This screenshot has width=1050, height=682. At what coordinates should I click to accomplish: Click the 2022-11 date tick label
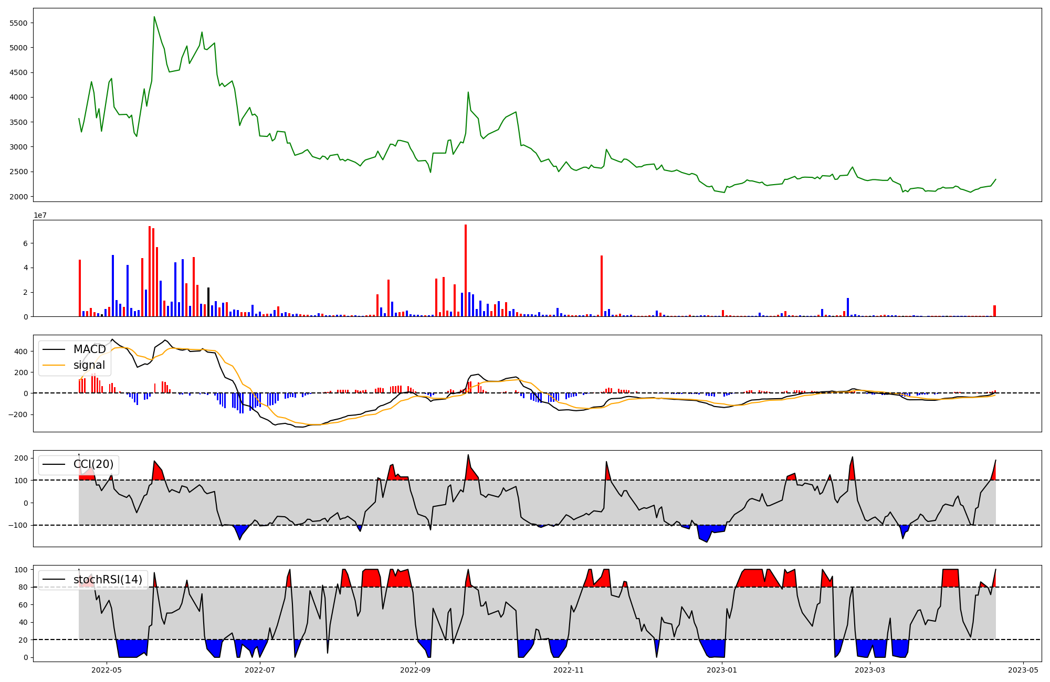pyautogui.click(x=569, y=670)
